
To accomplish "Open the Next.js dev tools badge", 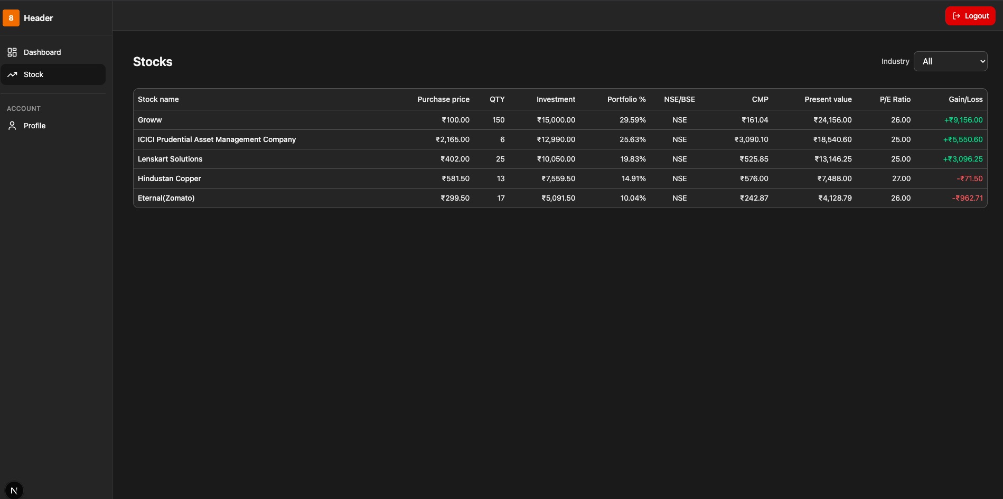I will coord(14,490).
